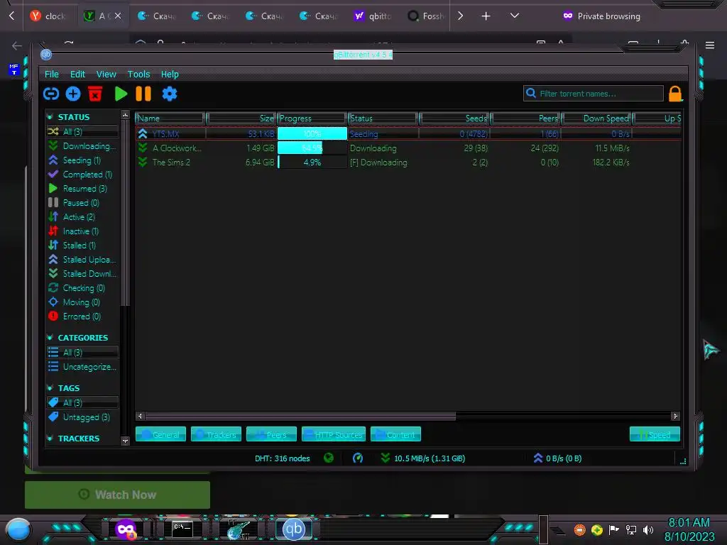Viewport: 727px width, 545px height.
Task: Select the Active (2) filter
Action: click(82, 217)
